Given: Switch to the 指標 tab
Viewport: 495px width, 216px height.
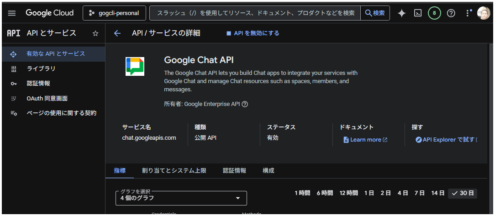Looking at the screenshot, I should tap(120, 171).
